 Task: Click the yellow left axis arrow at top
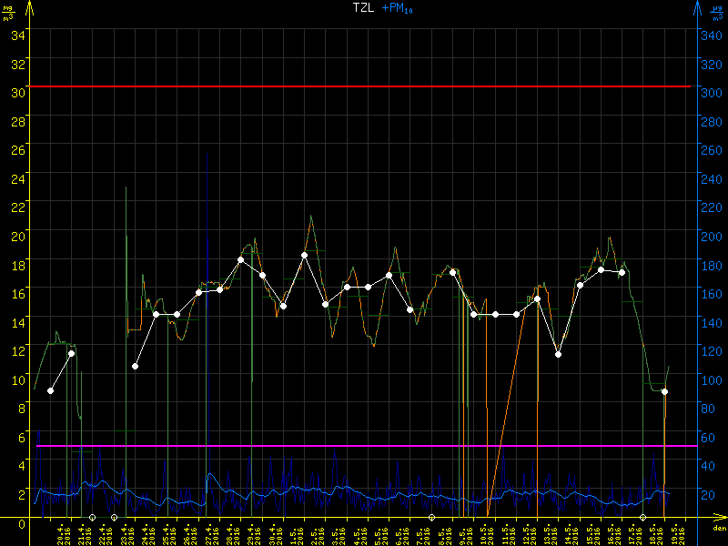click(30, 7)
